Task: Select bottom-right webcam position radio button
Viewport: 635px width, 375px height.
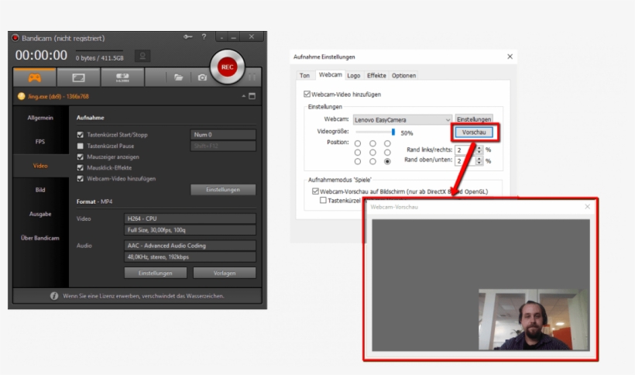Action: point(387,161)
